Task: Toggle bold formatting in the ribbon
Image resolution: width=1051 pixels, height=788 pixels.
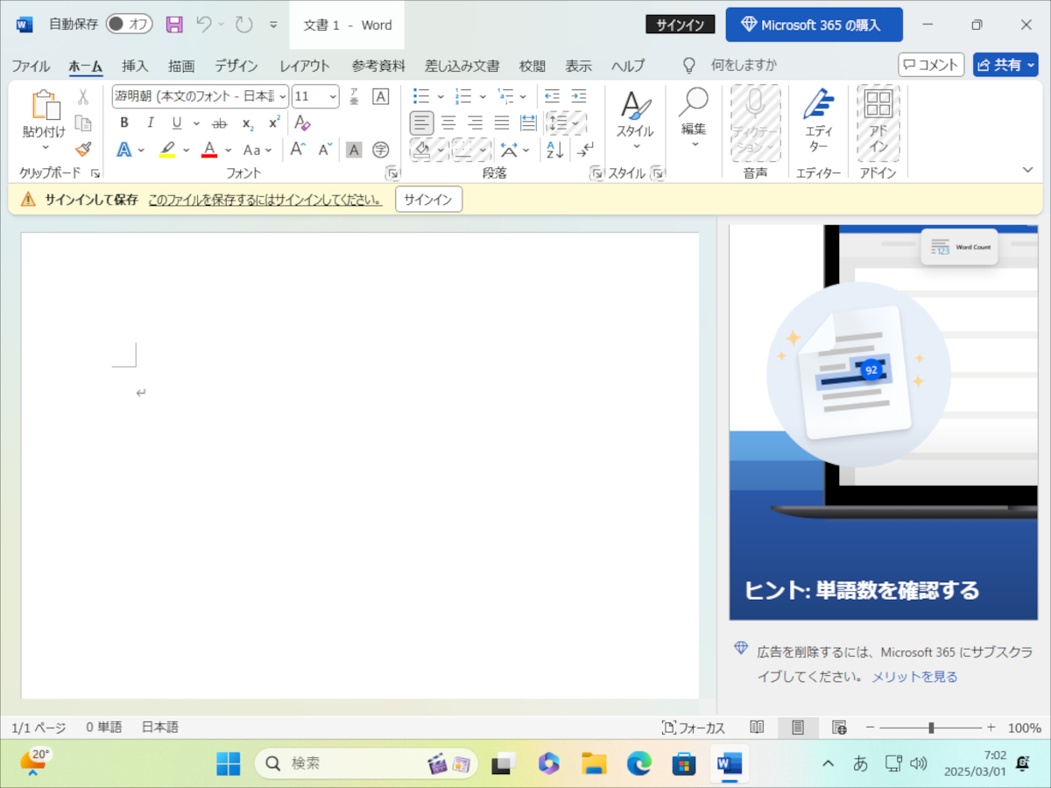Action: 123,123
